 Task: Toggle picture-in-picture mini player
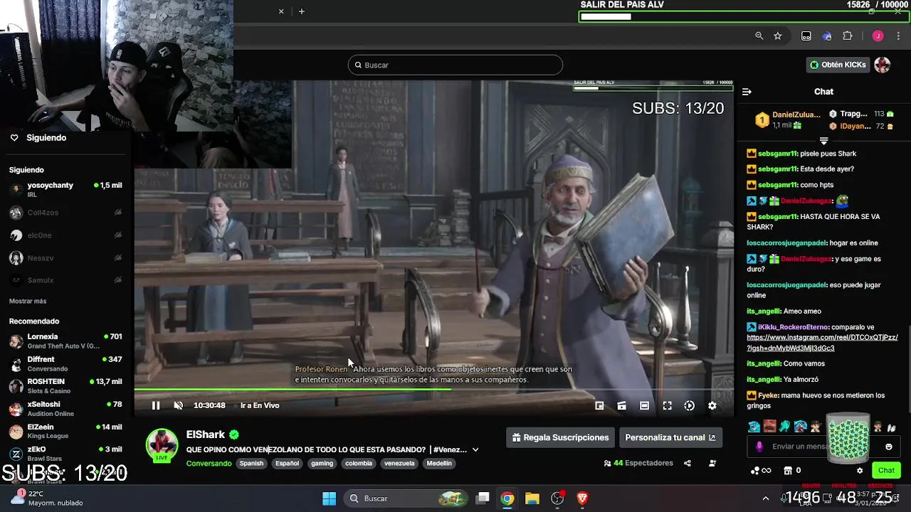click(599, 405)
